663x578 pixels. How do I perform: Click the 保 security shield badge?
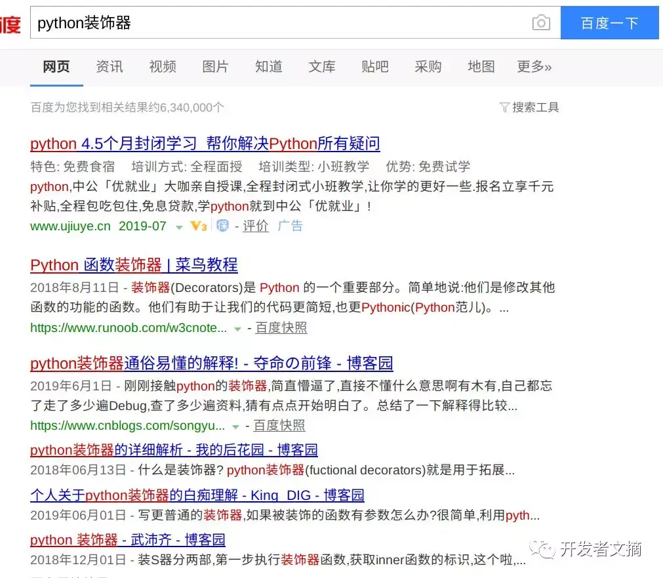222,226
